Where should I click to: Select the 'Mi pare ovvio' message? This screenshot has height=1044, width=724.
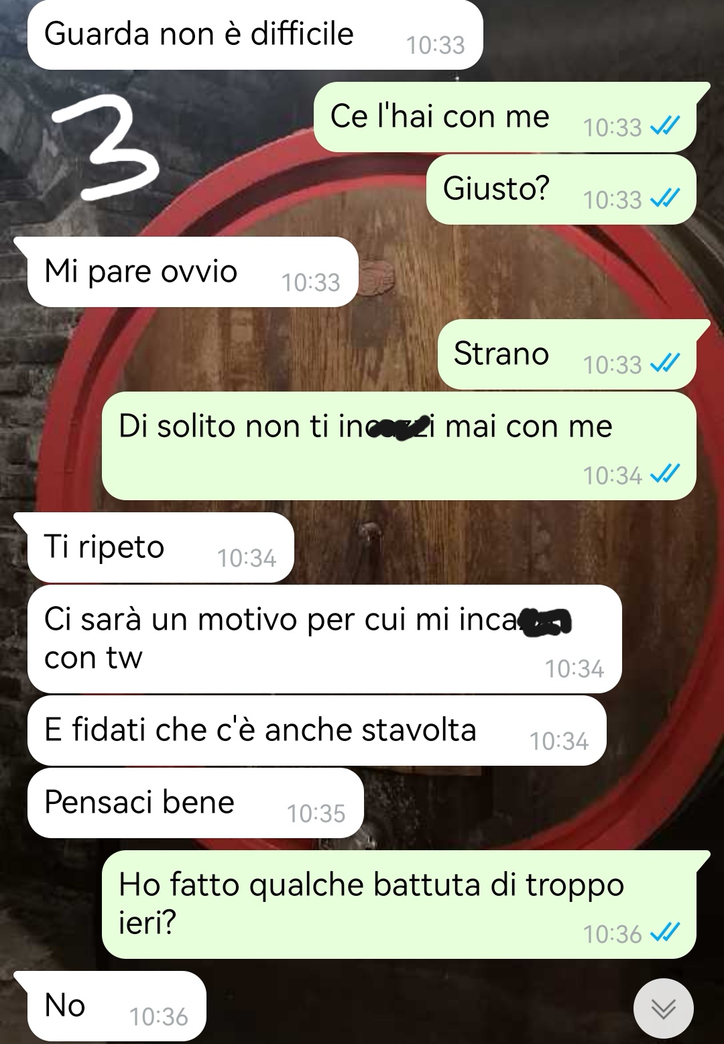pos(192,272)
